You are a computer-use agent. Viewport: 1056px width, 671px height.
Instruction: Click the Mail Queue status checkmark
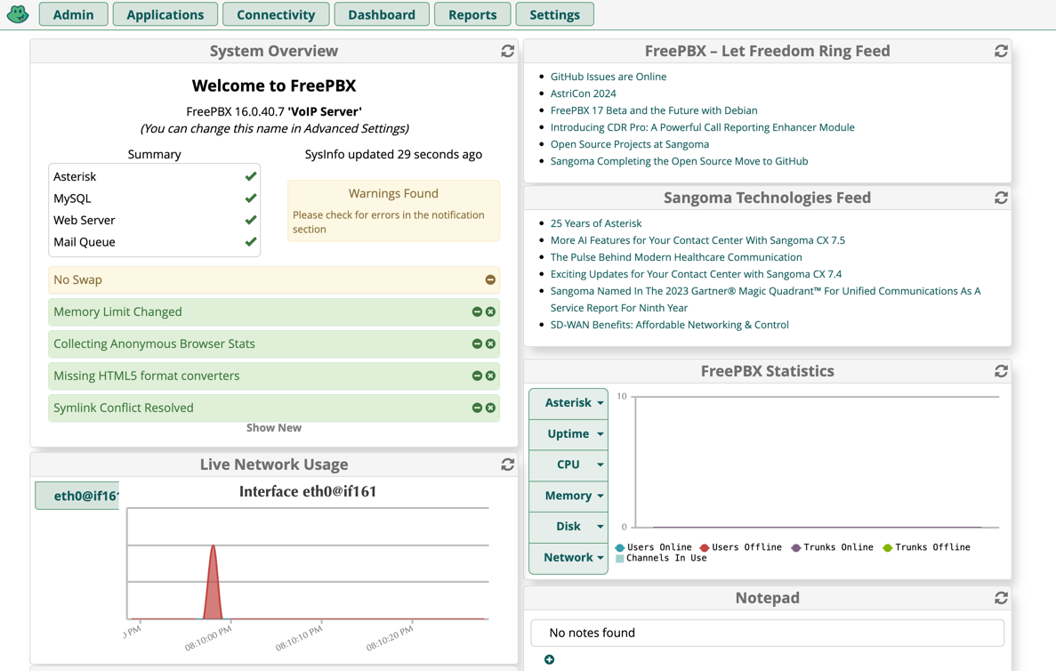251,241
